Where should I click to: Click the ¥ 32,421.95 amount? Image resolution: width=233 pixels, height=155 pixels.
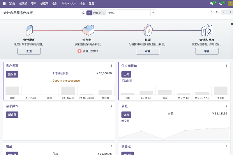[x=220, y=114]
